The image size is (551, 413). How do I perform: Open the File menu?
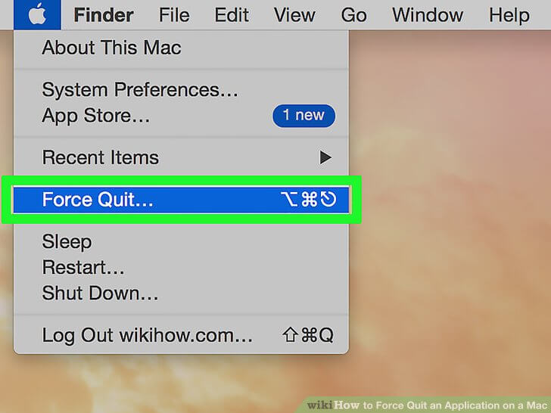[174, 15]
